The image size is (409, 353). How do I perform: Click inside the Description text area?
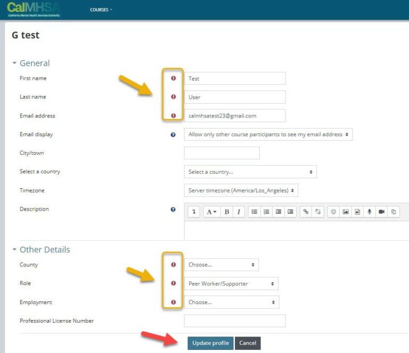pyautogui.click(x=297, y=230)
